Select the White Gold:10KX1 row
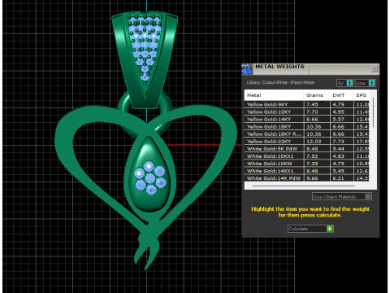 pyautogui.click(x=307, y=156)
